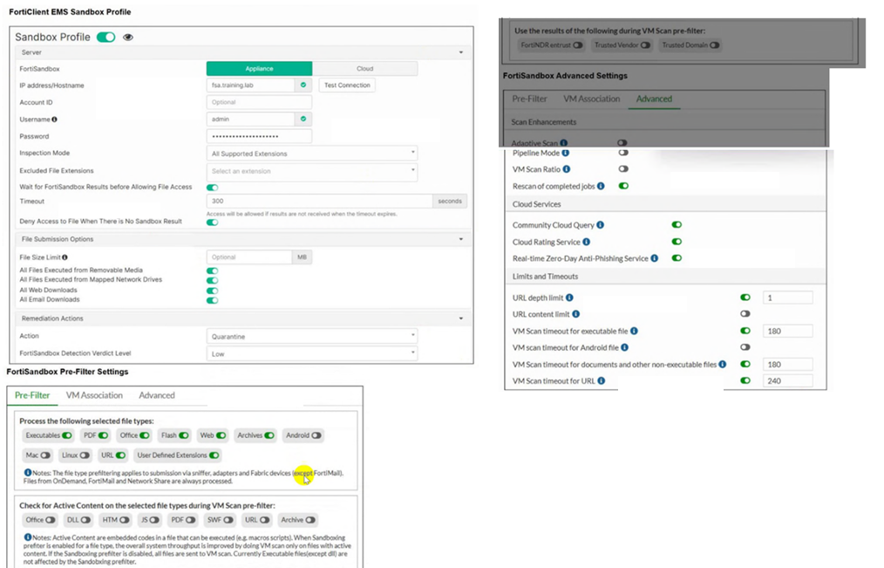The width and height of the screenshot is (884, 568).
Task: Click info icon next to VM Scan timeout for URL
Action: point(602,380)
